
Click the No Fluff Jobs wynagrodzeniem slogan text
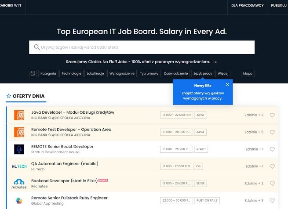point(138,62)
